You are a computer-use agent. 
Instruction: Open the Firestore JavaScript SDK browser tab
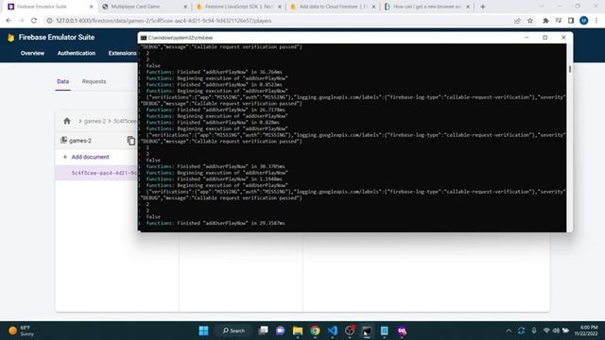point(238,7)
